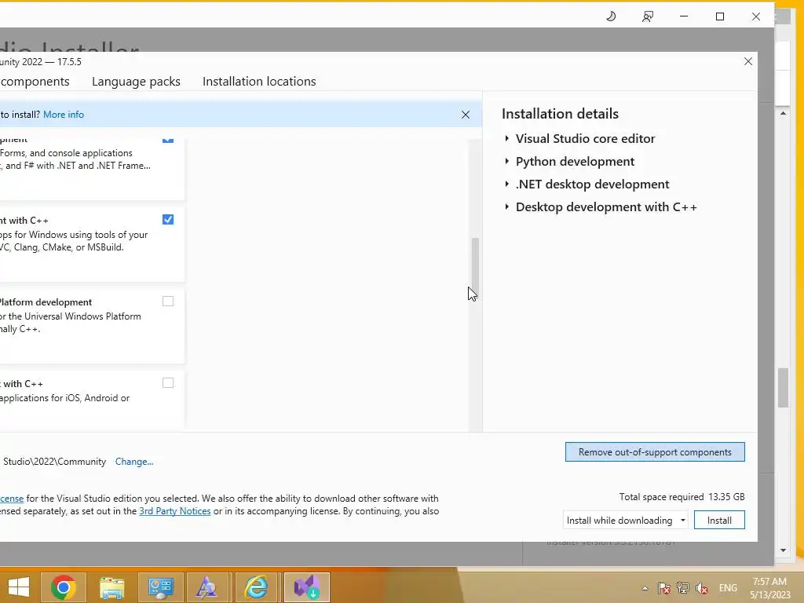Launch Internet Explorer from the taskbar
The width and height of the screenshot is (804, 603).
tap(256, 587)
